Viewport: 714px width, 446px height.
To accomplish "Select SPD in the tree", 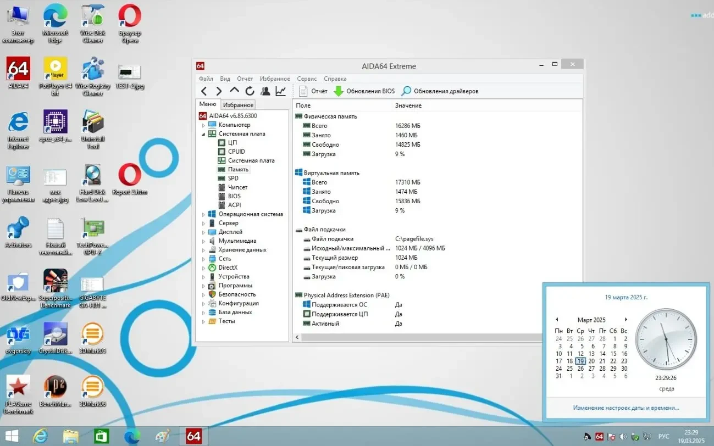I will pyautogui.click(x=233, y=179).
